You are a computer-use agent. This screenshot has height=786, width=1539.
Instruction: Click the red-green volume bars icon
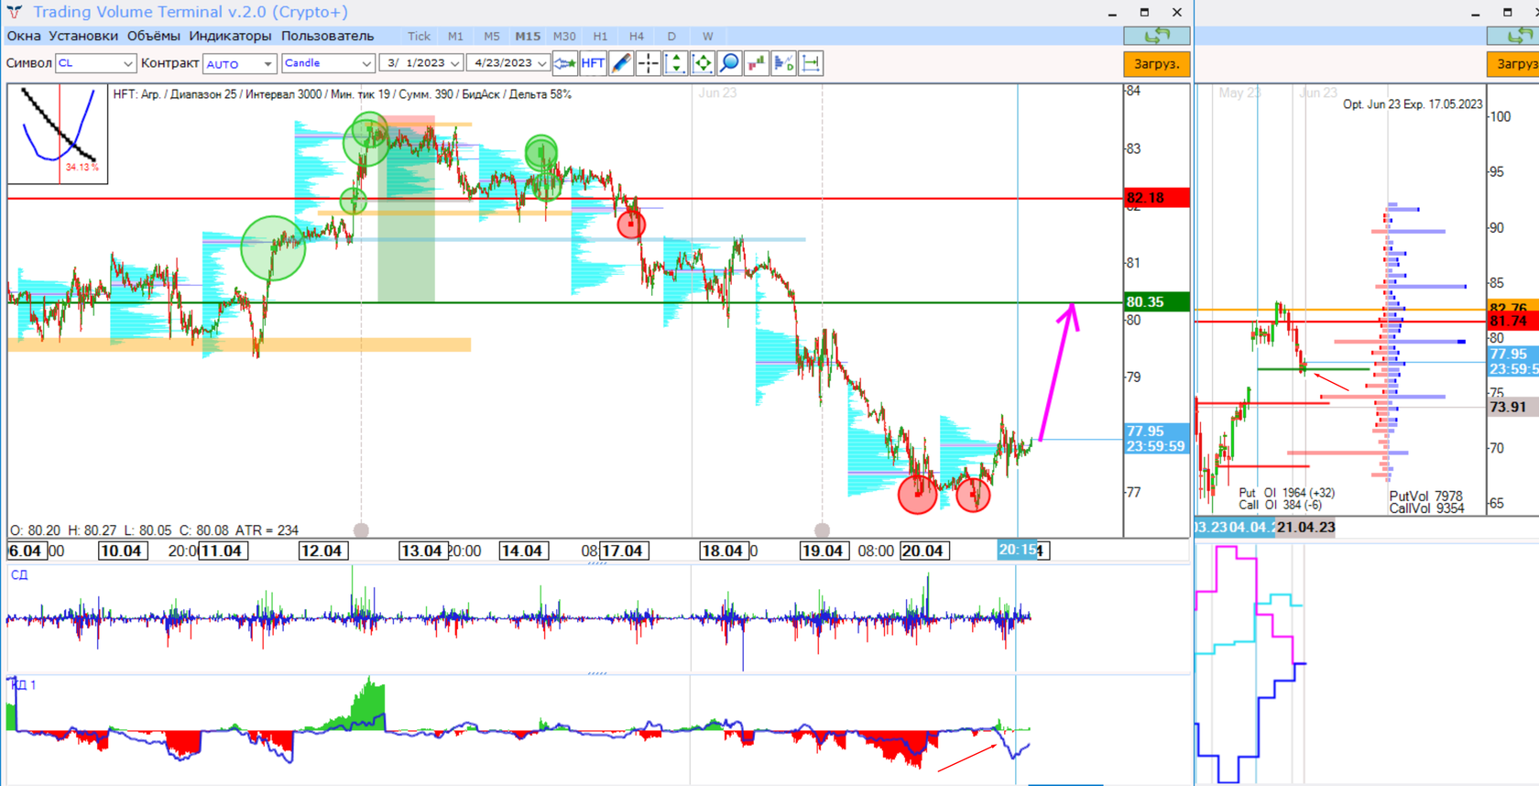[757, 63]
